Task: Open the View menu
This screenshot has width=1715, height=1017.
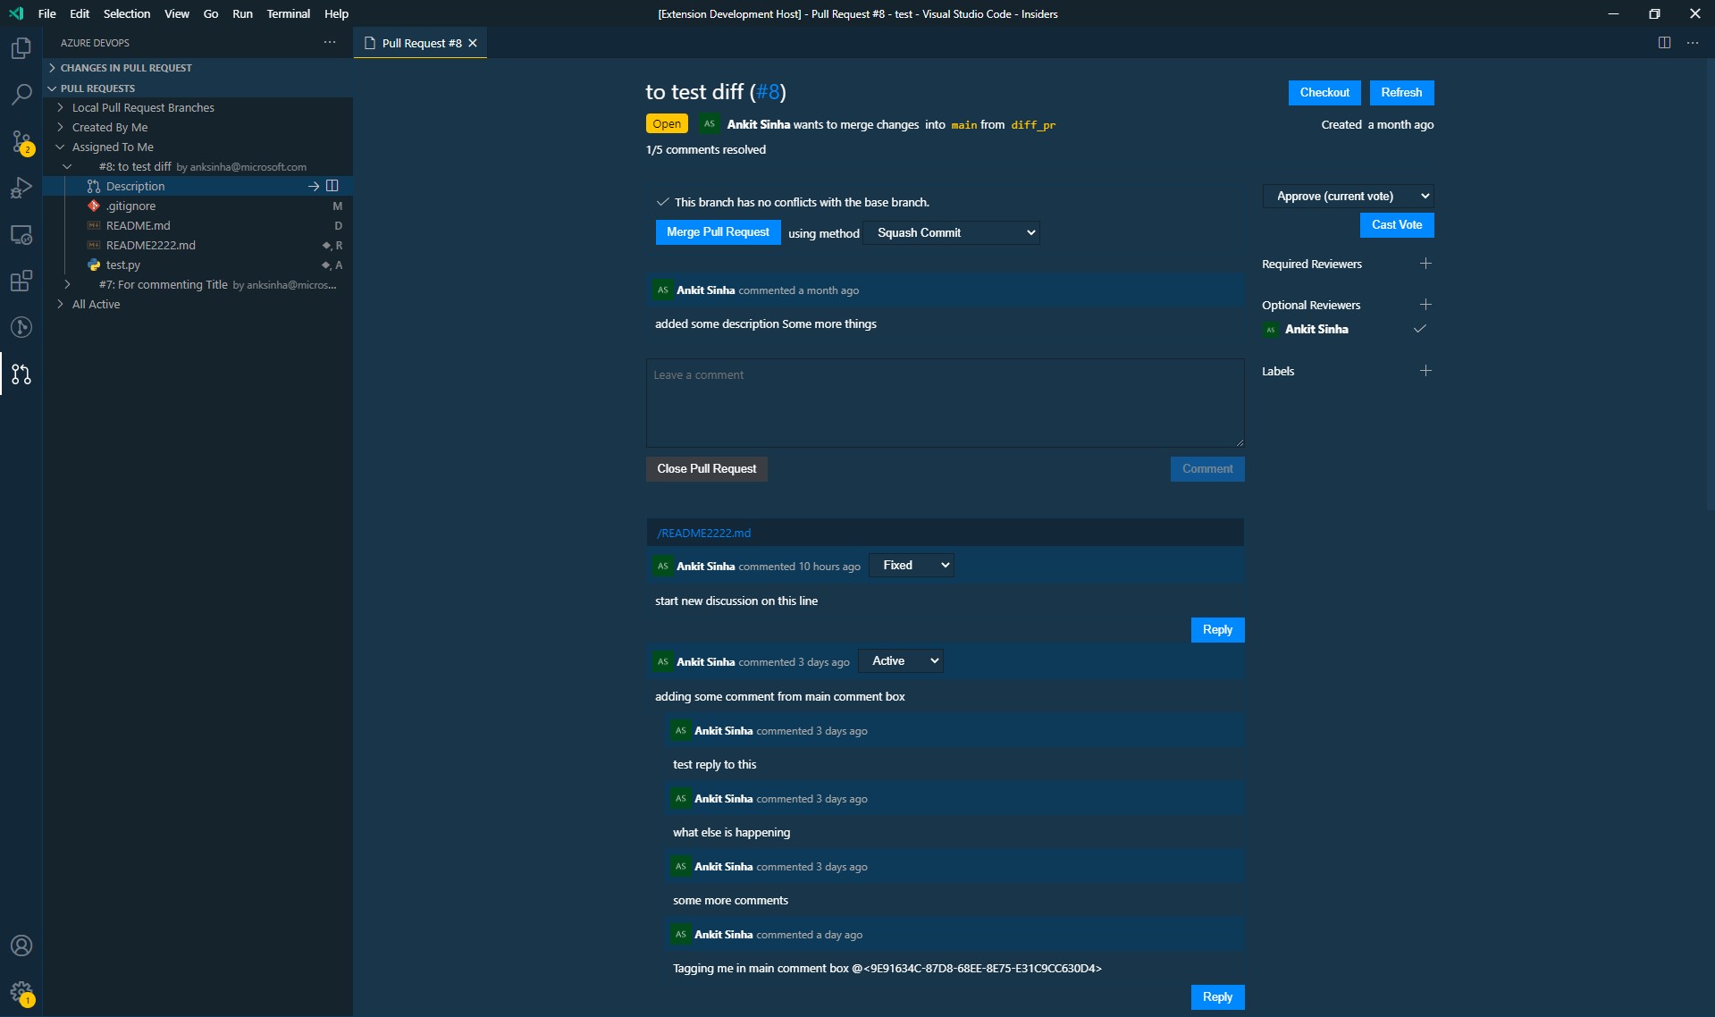Action: coord(177,13)
